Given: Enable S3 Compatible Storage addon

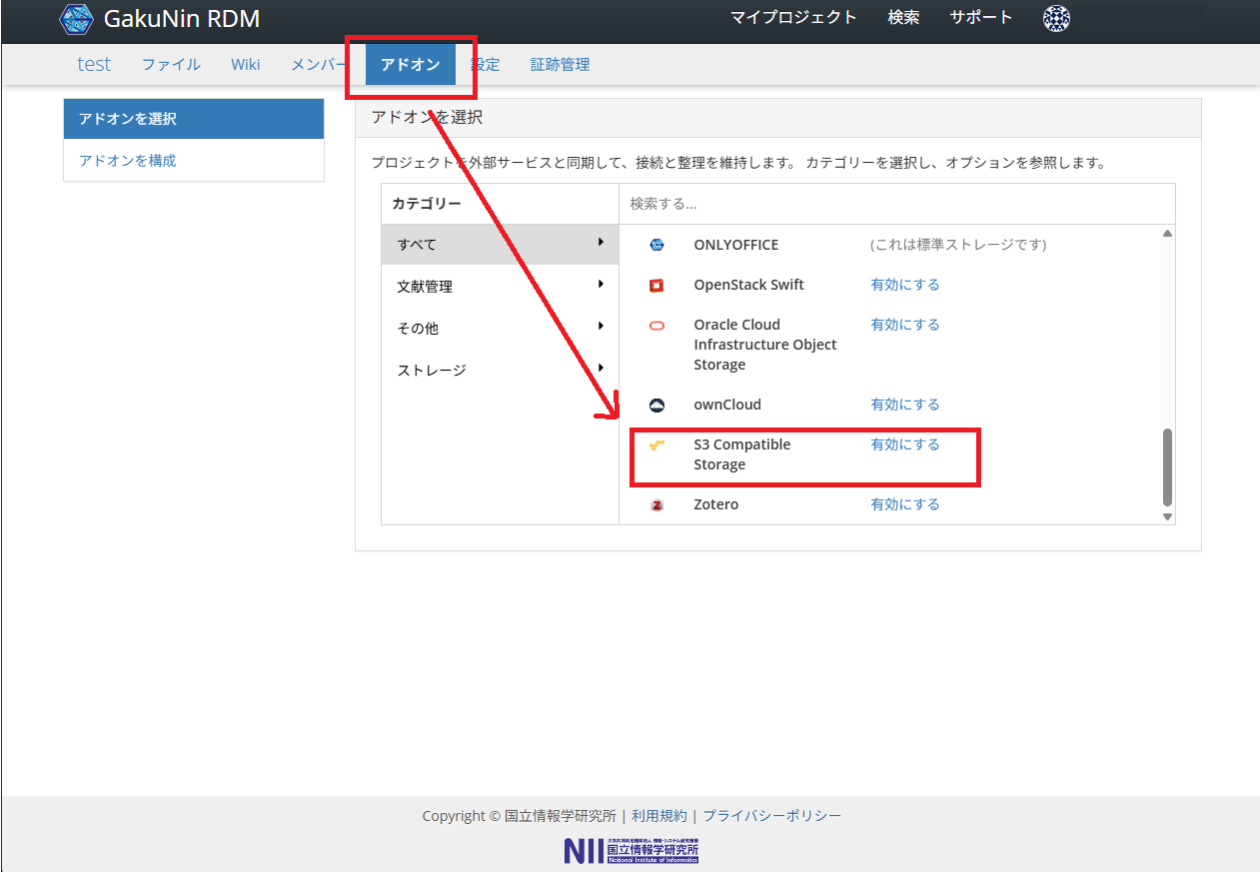Looking at the screenshot, I should 904,444.
